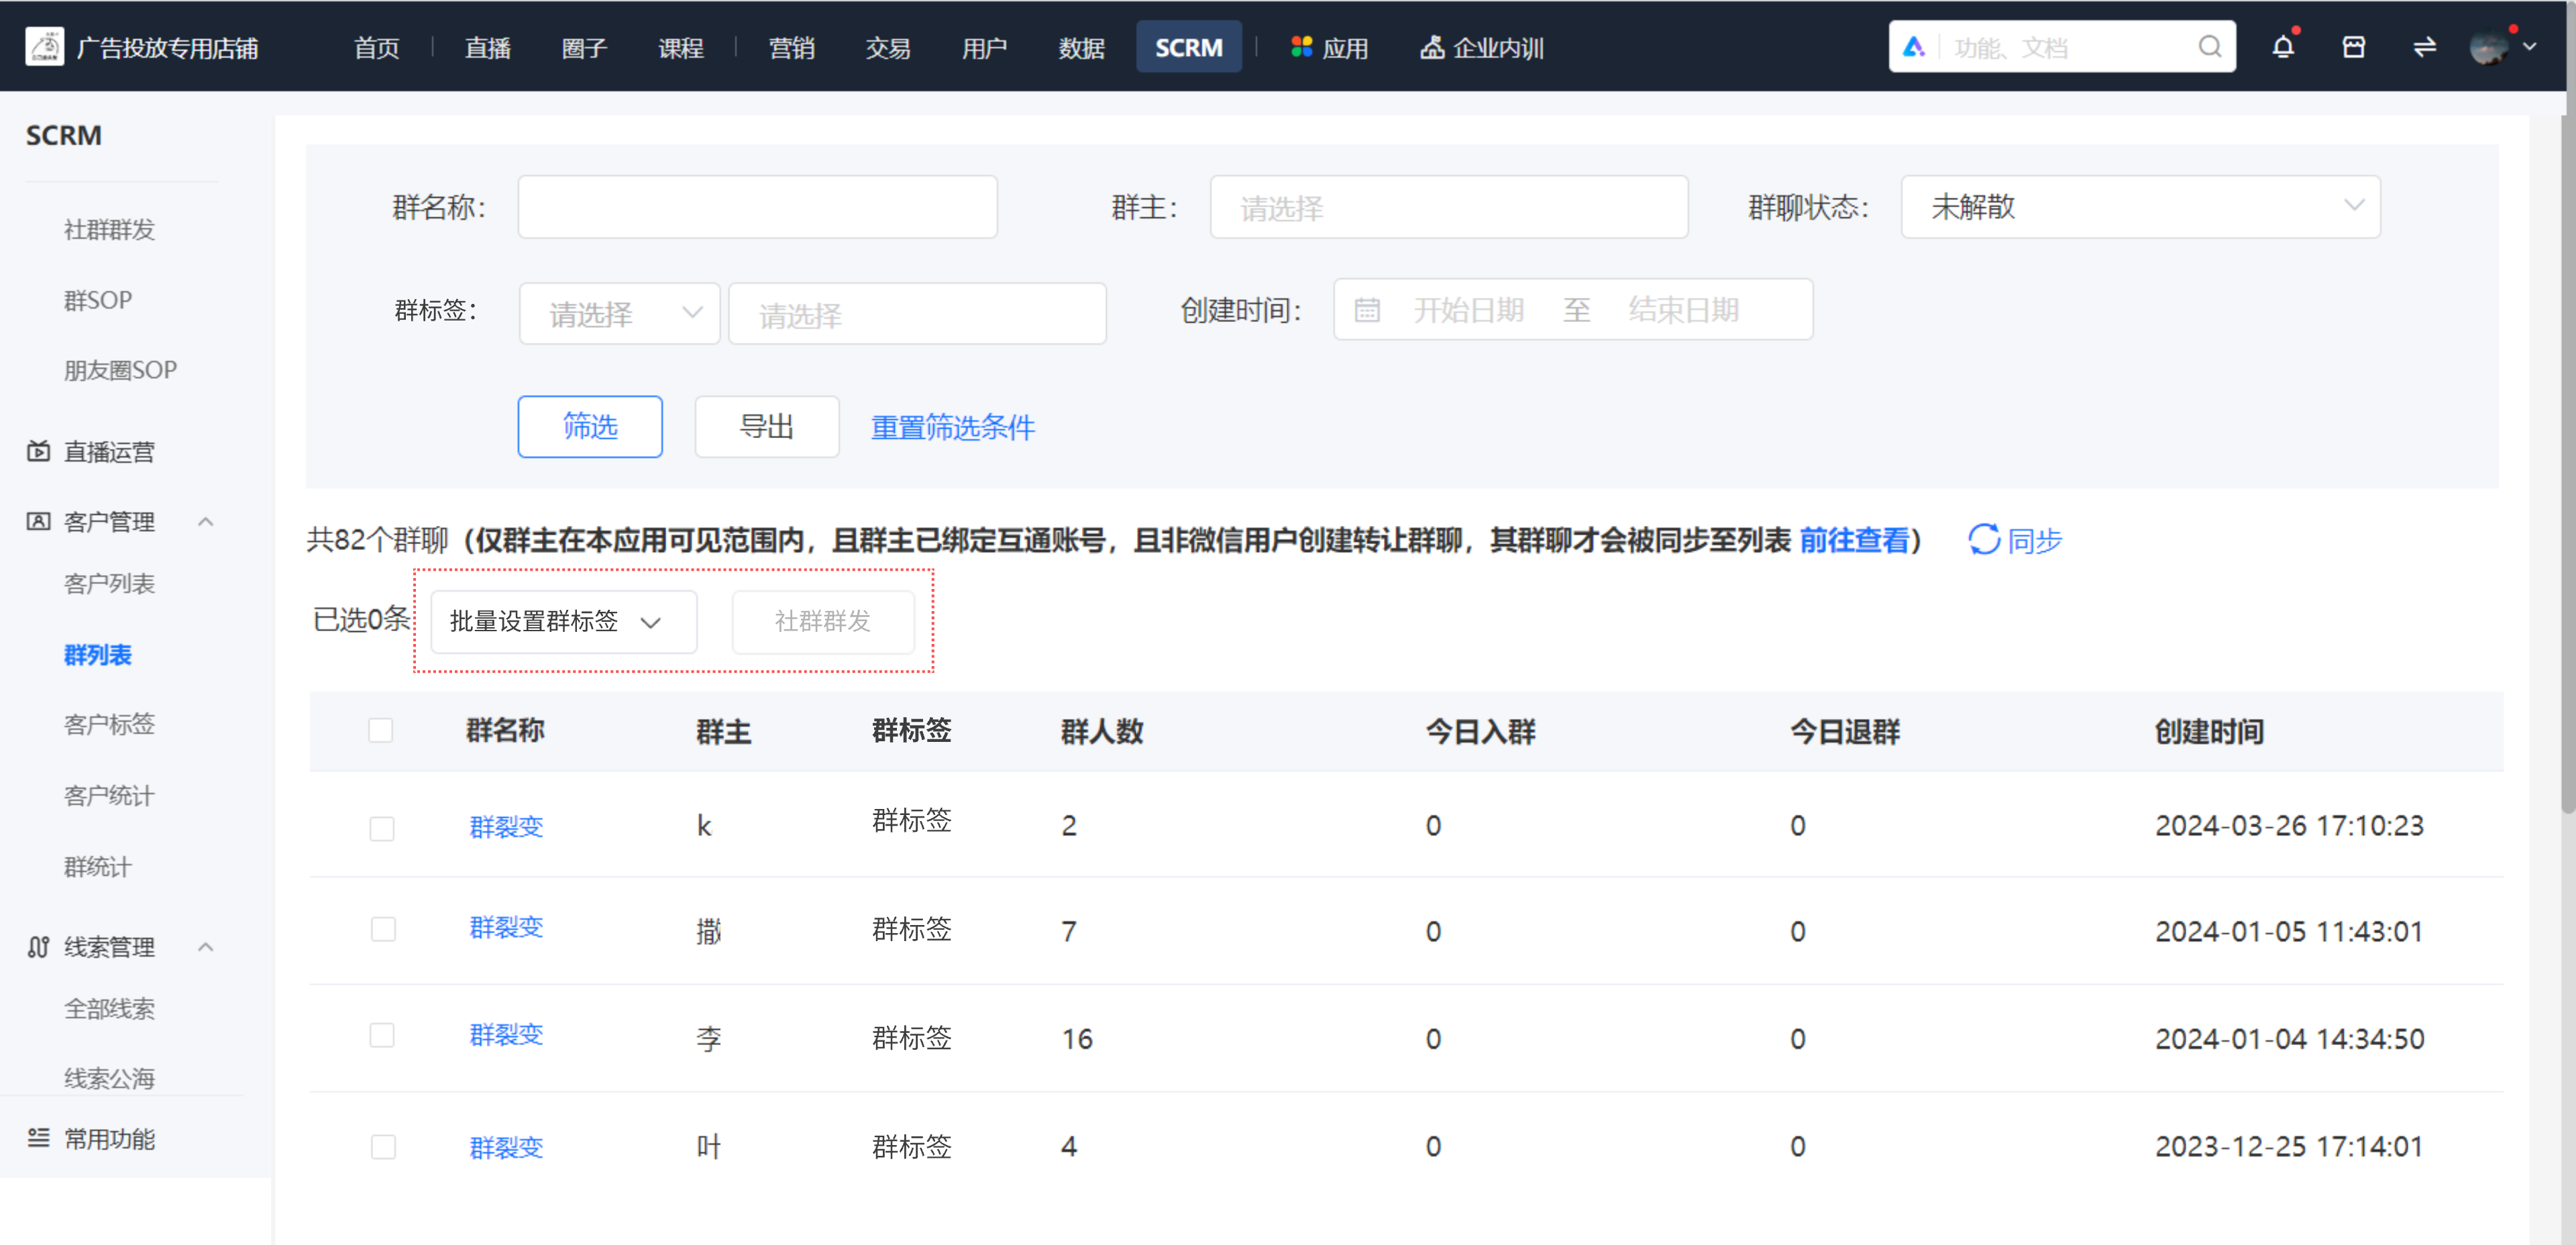
Task: Click the 导出 button
Action: 767,427
